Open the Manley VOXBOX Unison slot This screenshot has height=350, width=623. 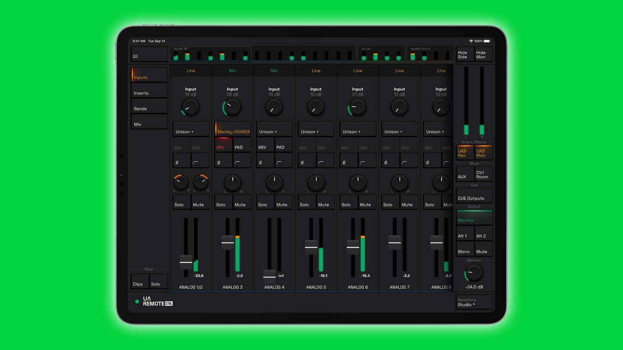(x=233, y=131)
